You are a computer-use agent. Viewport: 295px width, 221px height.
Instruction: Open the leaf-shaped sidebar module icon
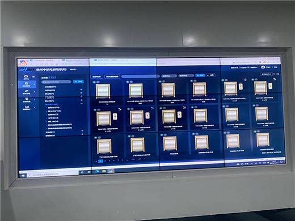pyautogui.click(x=27, y=91)
